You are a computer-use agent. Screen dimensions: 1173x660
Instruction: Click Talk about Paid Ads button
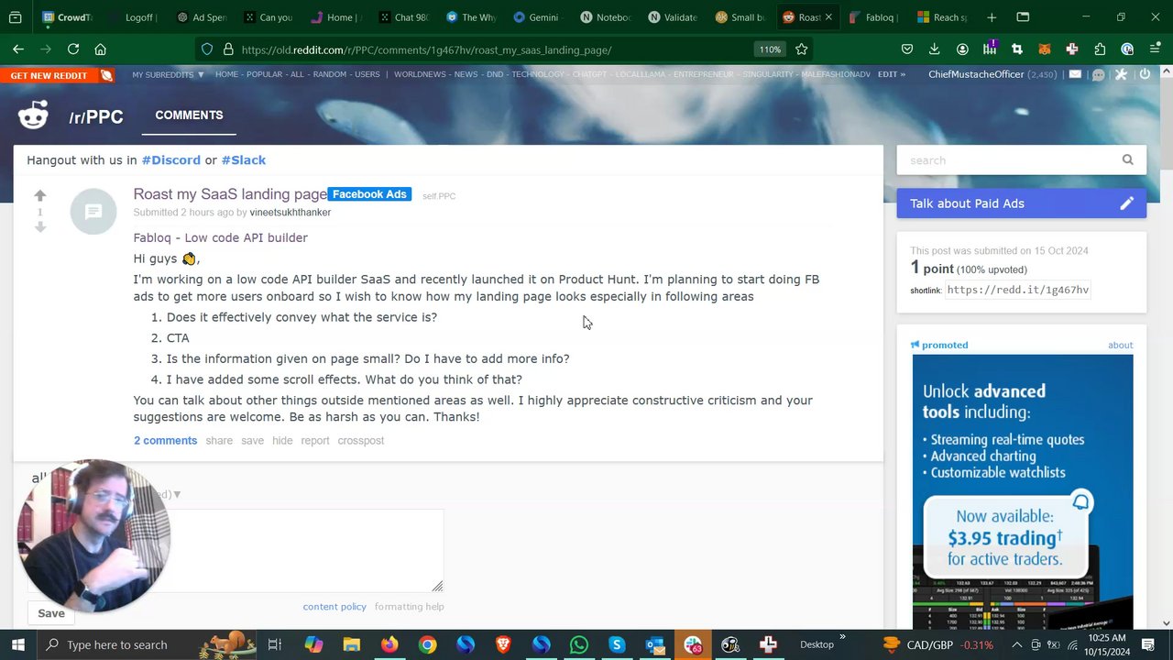pos(1021,203)
